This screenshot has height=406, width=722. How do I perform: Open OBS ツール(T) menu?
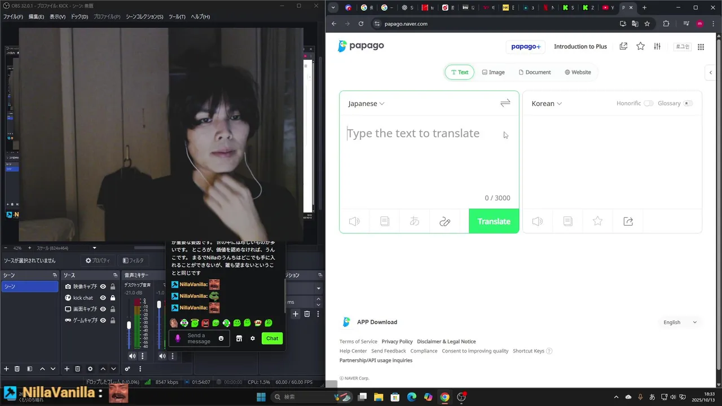(x=177, y=17)
